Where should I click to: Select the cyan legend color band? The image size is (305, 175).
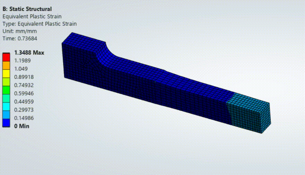[x=6, y=106]
